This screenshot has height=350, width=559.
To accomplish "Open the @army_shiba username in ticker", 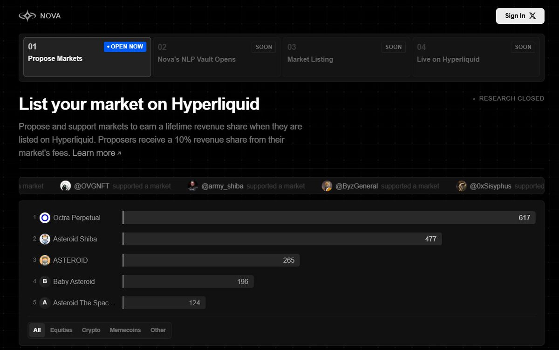I will (222, 186).
